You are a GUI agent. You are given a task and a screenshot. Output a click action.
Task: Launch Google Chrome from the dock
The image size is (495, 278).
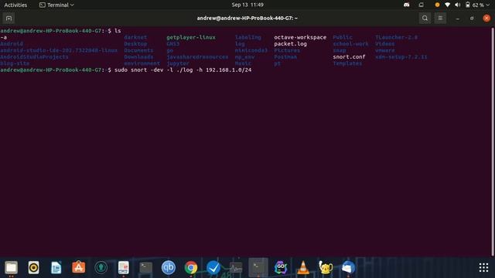(x=191, y=268)
